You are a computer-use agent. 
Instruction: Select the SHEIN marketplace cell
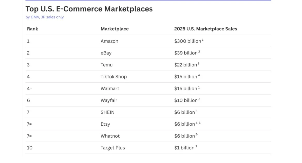(108, 112)
